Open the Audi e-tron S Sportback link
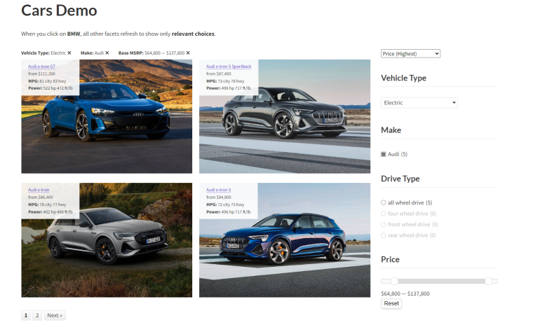This screenshot has width=533, height=325. [x=229, y=67]
